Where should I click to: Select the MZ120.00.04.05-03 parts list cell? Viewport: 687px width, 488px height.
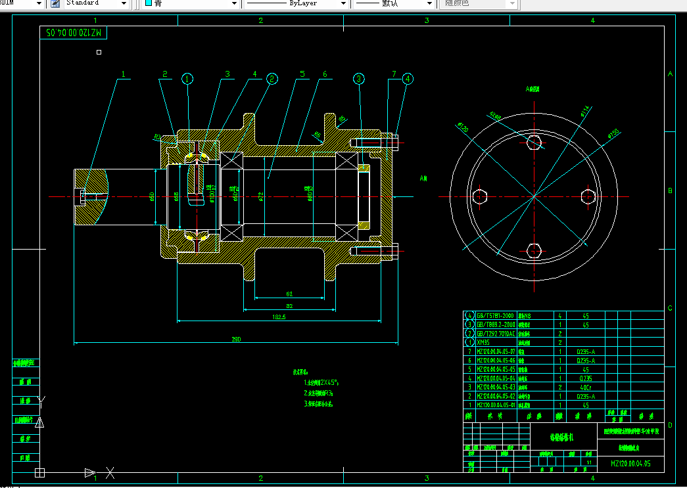[x=496, y=387]
